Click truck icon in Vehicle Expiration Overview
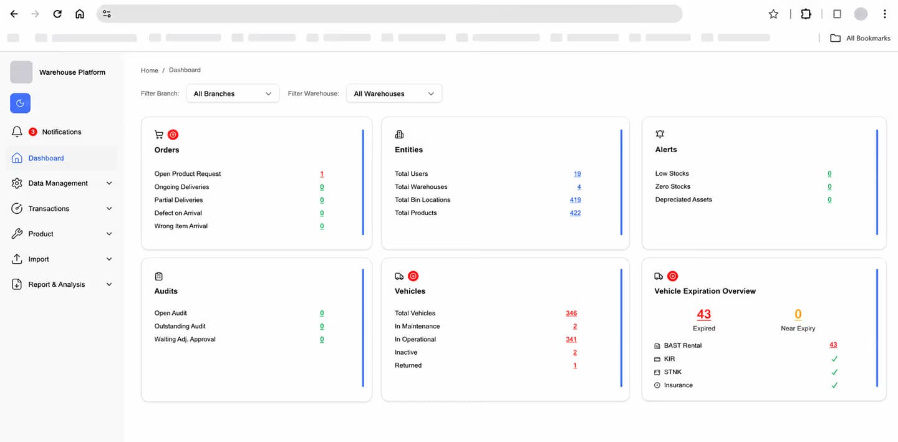Screen dimensions: 898x442 coord(659,276)
